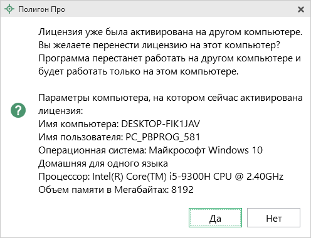Confirm license transfer with Да button

pyautogui.click(x=215, y=217)
